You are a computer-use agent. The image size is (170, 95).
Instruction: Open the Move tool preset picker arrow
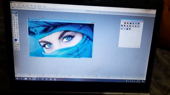15,7
